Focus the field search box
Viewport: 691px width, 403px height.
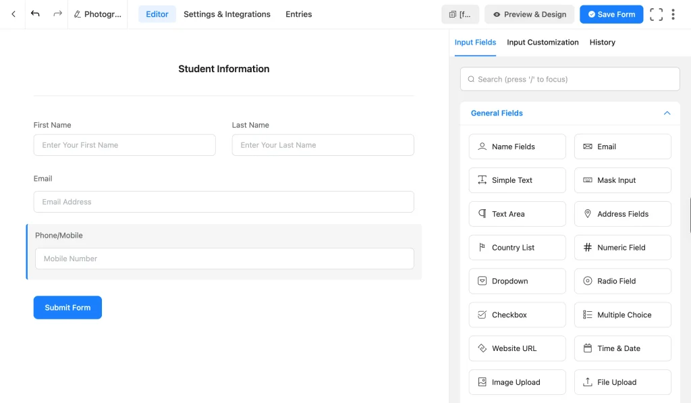click(x=570, y=79)
